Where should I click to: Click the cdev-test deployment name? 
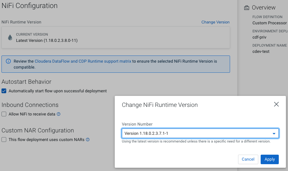coord(261,51)
